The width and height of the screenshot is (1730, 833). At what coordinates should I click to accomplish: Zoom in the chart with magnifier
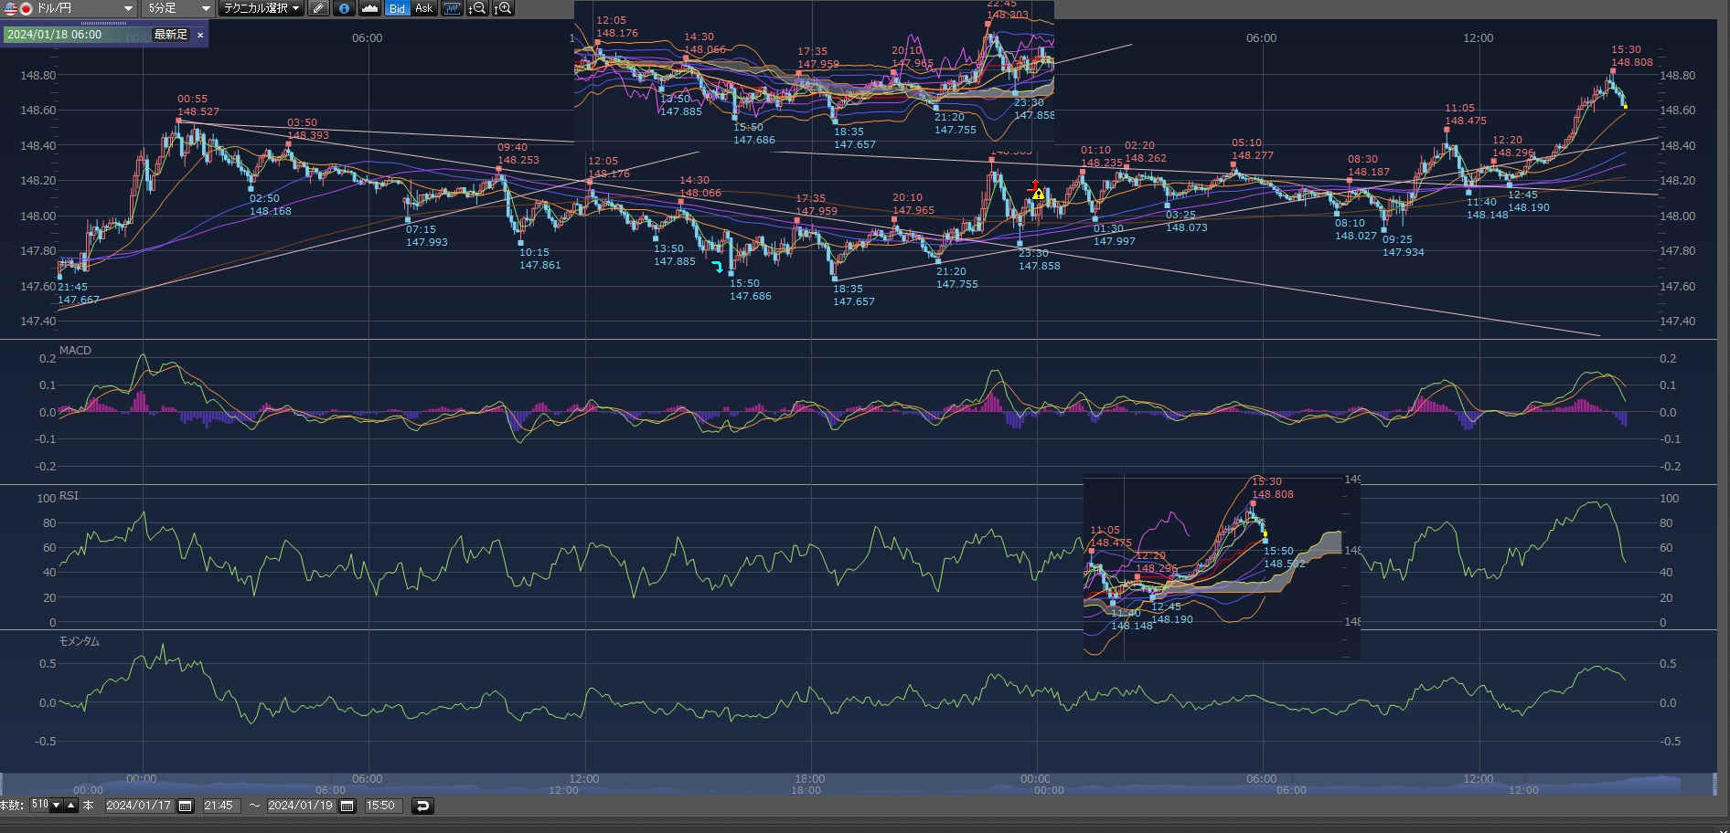503,8
